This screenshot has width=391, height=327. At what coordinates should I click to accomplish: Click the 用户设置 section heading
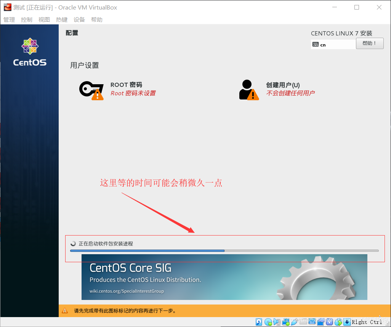click(x=85, y=65)
